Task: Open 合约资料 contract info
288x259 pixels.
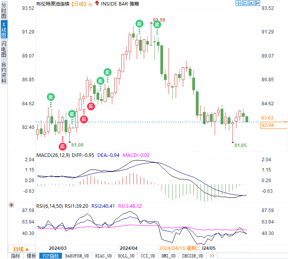Action: click(4, 73)
